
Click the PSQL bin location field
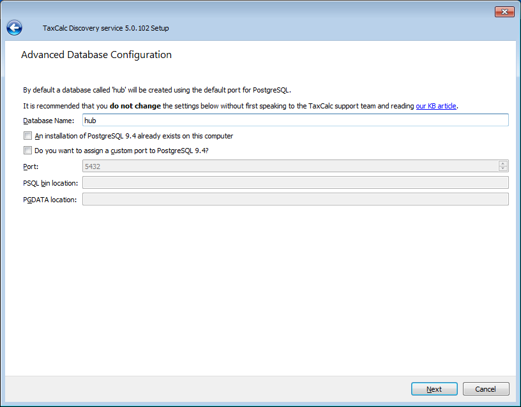tap(295, 183)
